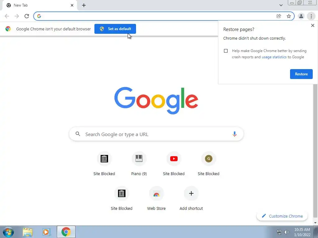The image size is (318, 238).
Task: Select the New Tab tab
Action: (x=39, y=5)
